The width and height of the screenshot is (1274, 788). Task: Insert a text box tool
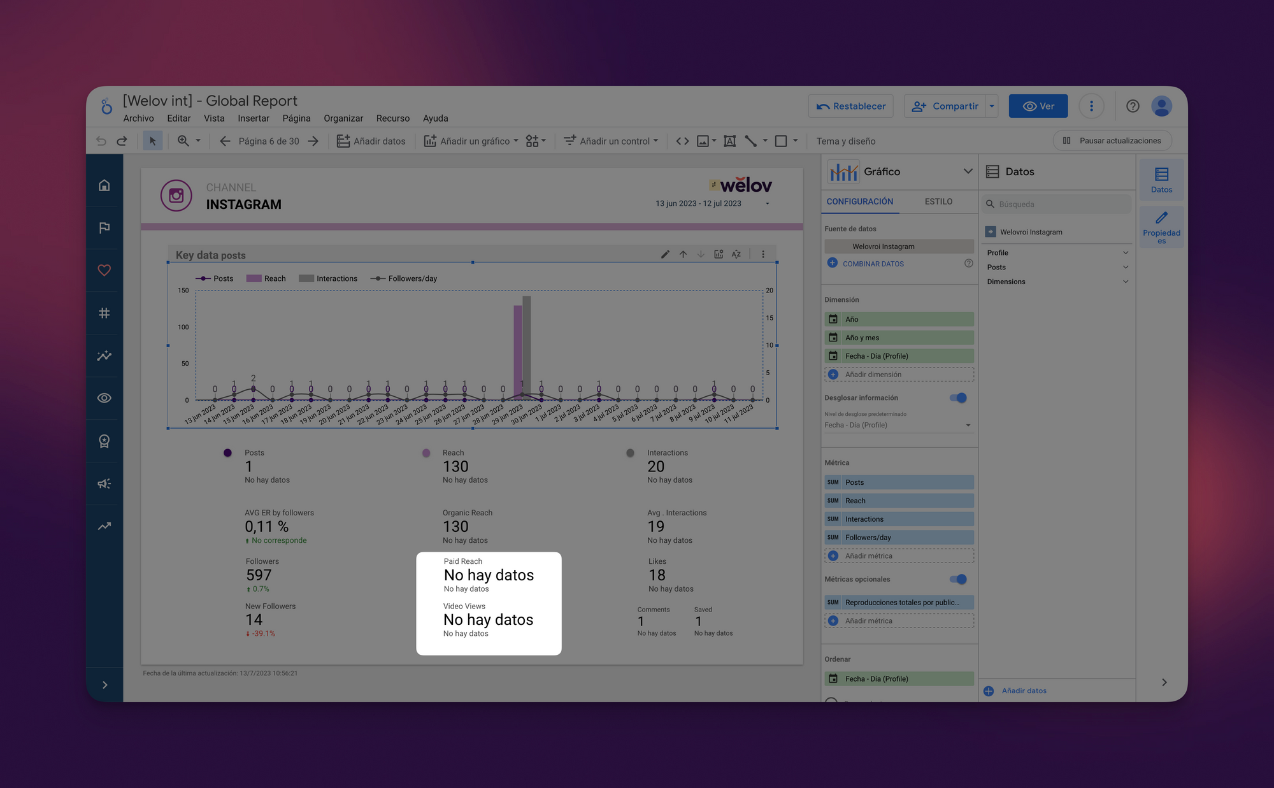pos(730,141)
